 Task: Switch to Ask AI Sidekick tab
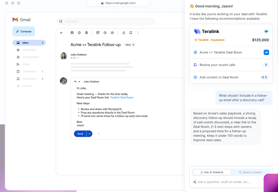[212, 172]
